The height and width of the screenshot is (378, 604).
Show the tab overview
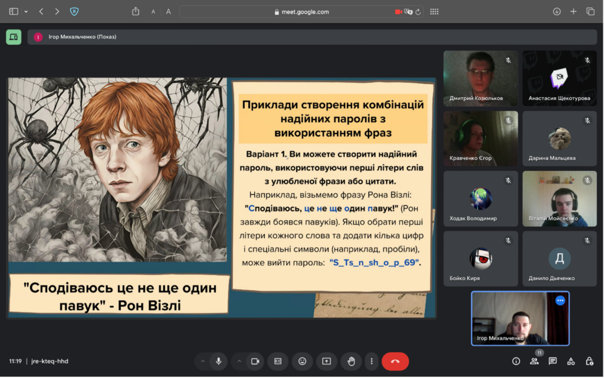[590, 12]
